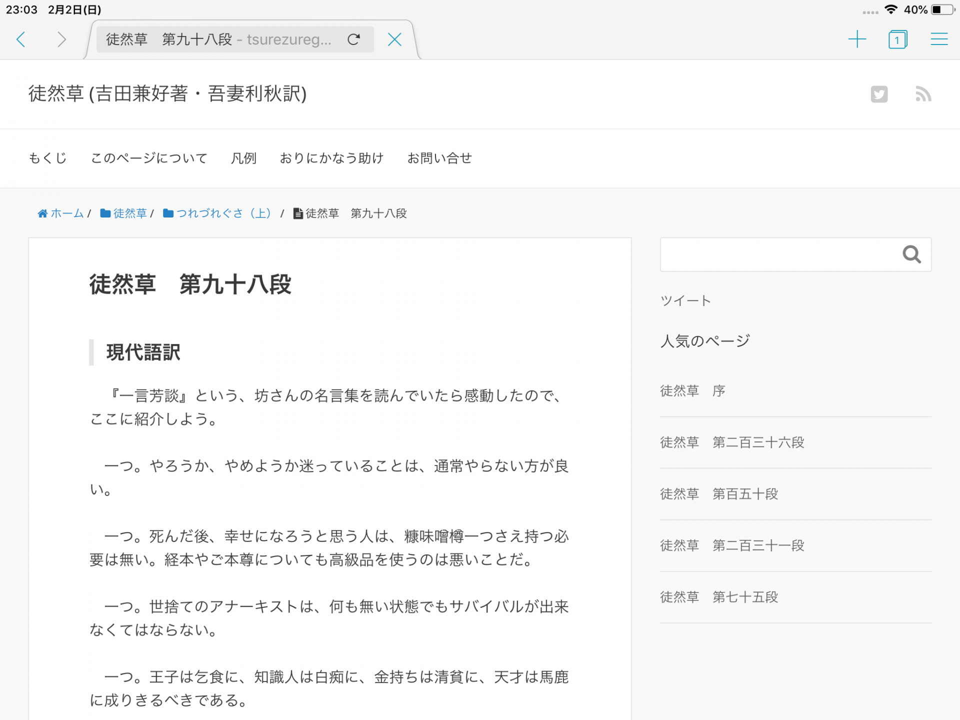Click the home icon in the breadcrumb
Screen dimensions: 960x720
coord(42,213)
